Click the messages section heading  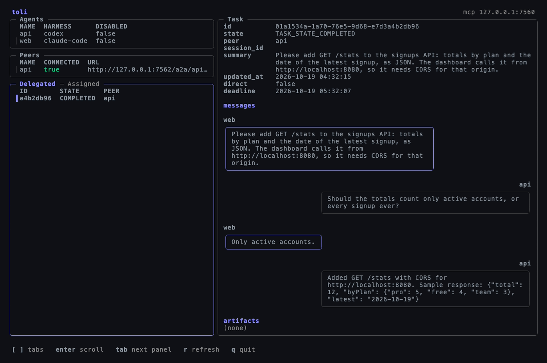239,106
